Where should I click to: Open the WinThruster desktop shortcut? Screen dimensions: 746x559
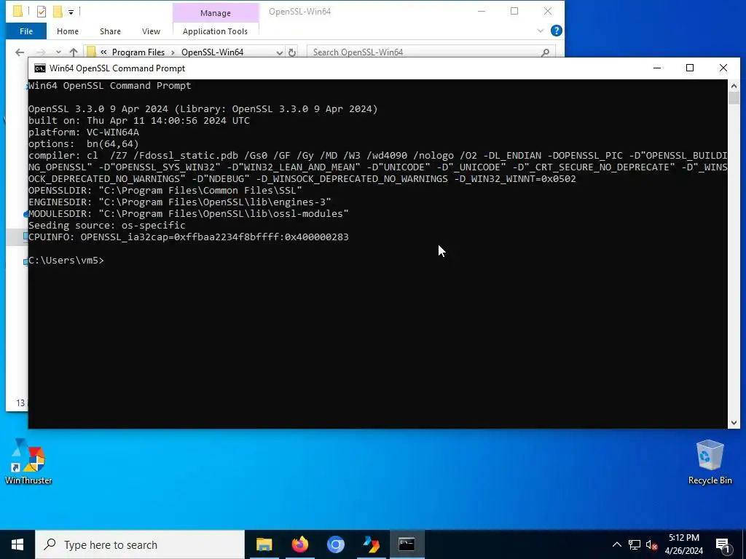28,461
